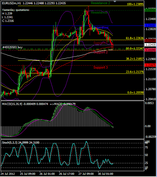Click yesterday's high value 'H 1.239'
Viewport: 157px width, 177px height.
[7, 13]
